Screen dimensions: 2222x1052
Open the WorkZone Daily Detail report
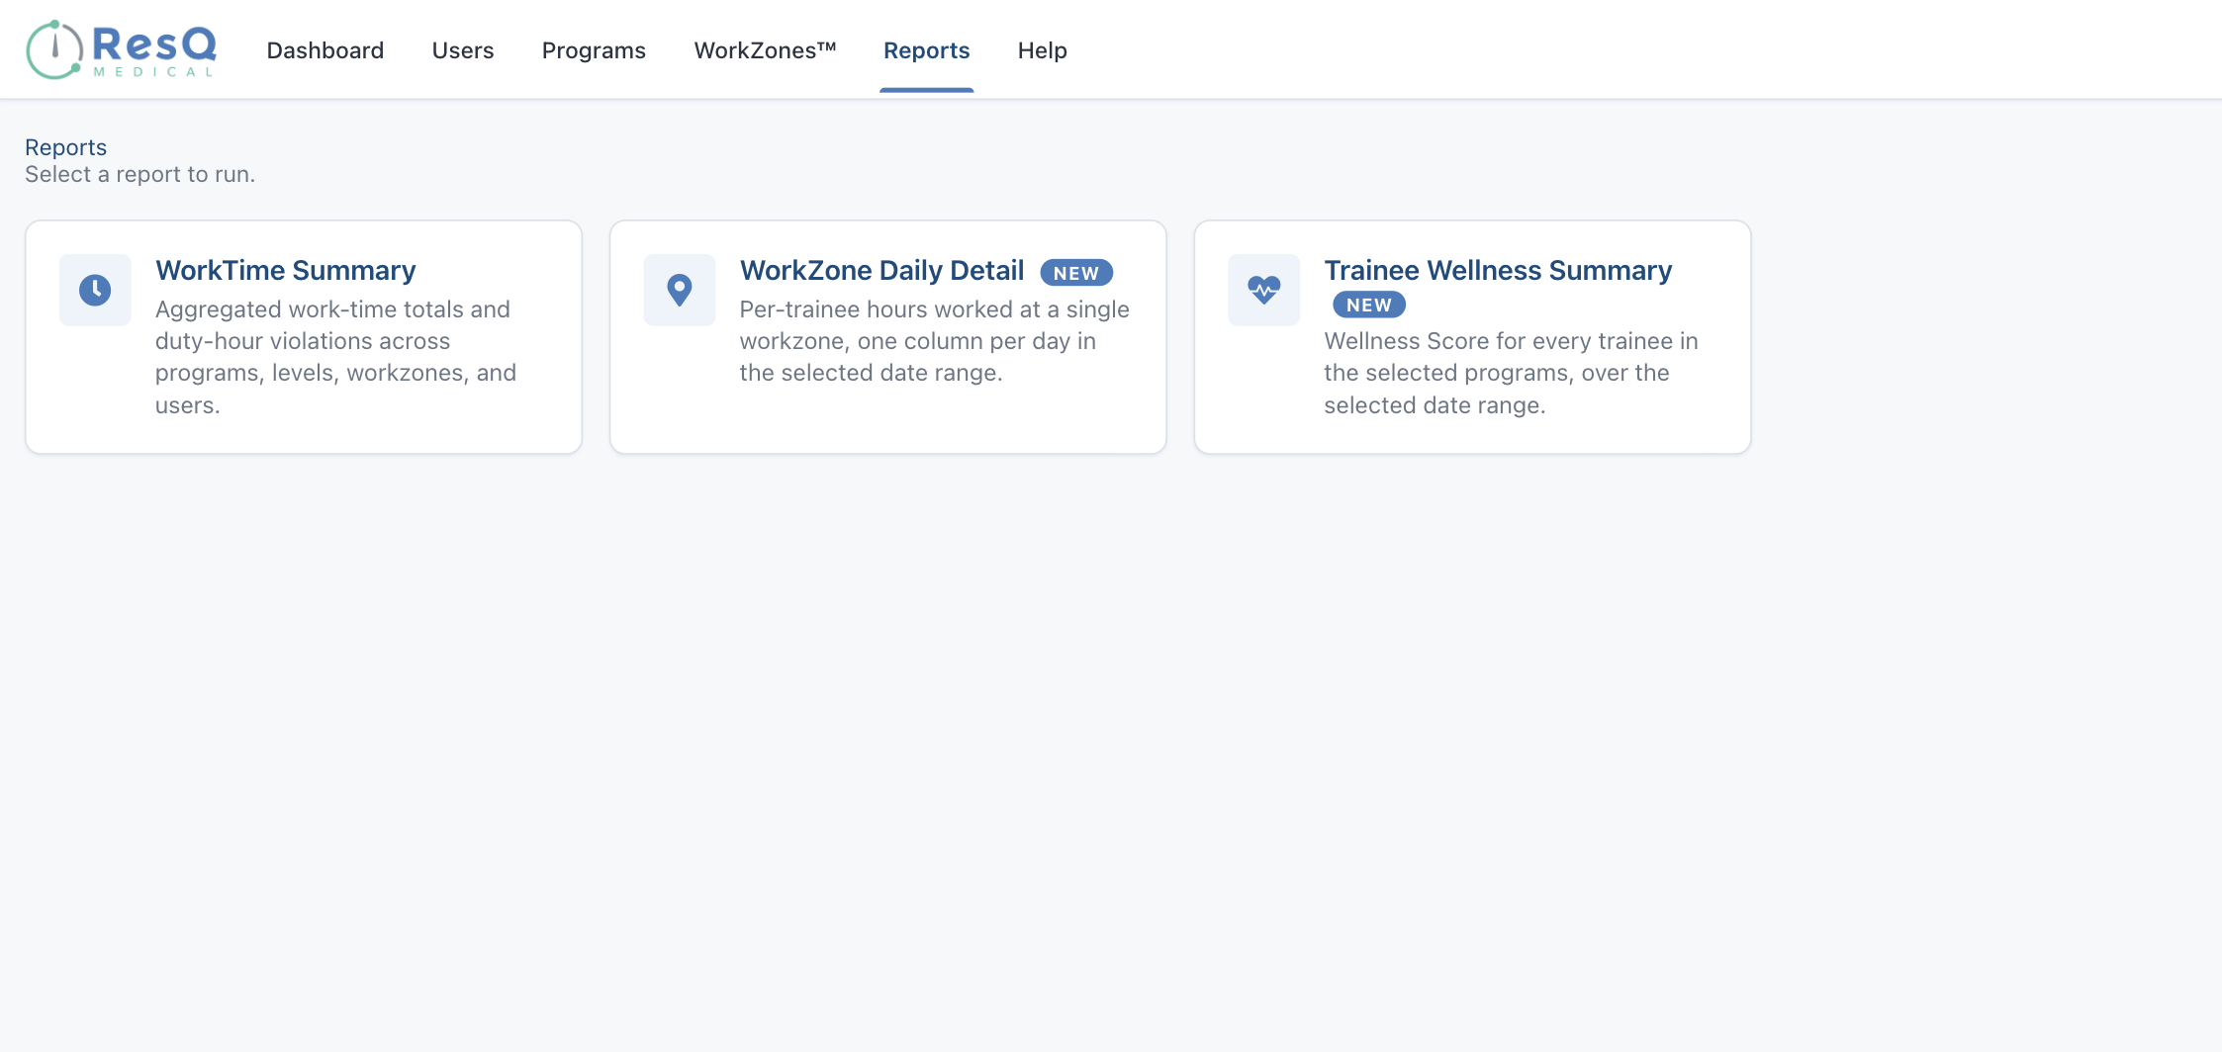(881, 270)
